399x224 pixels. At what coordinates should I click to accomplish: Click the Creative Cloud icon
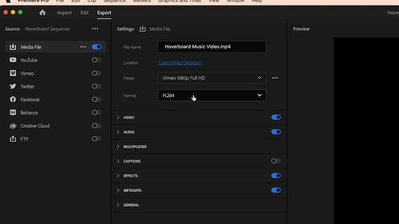[12, 126]
